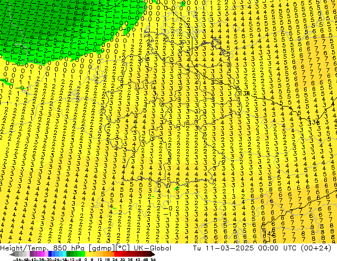Click the "UK-Global" model name label

(153, 248)
